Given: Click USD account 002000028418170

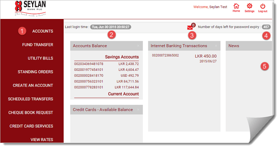Looking at the screenshot, I should pyautogui.click(x=88, y=75).
